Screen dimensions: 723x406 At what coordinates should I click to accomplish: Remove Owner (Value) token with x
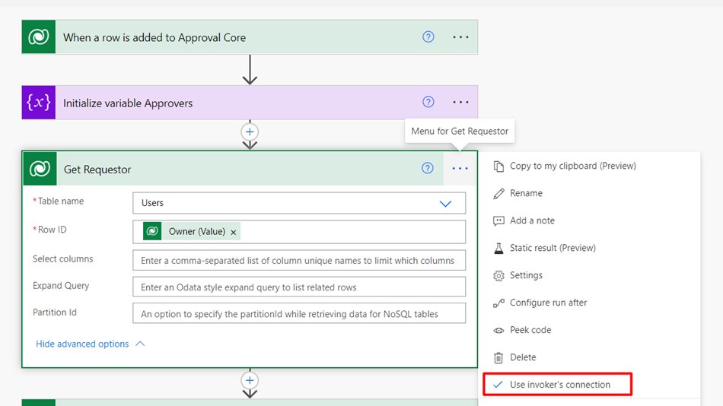pyautogui.click(x=234, y=232)
